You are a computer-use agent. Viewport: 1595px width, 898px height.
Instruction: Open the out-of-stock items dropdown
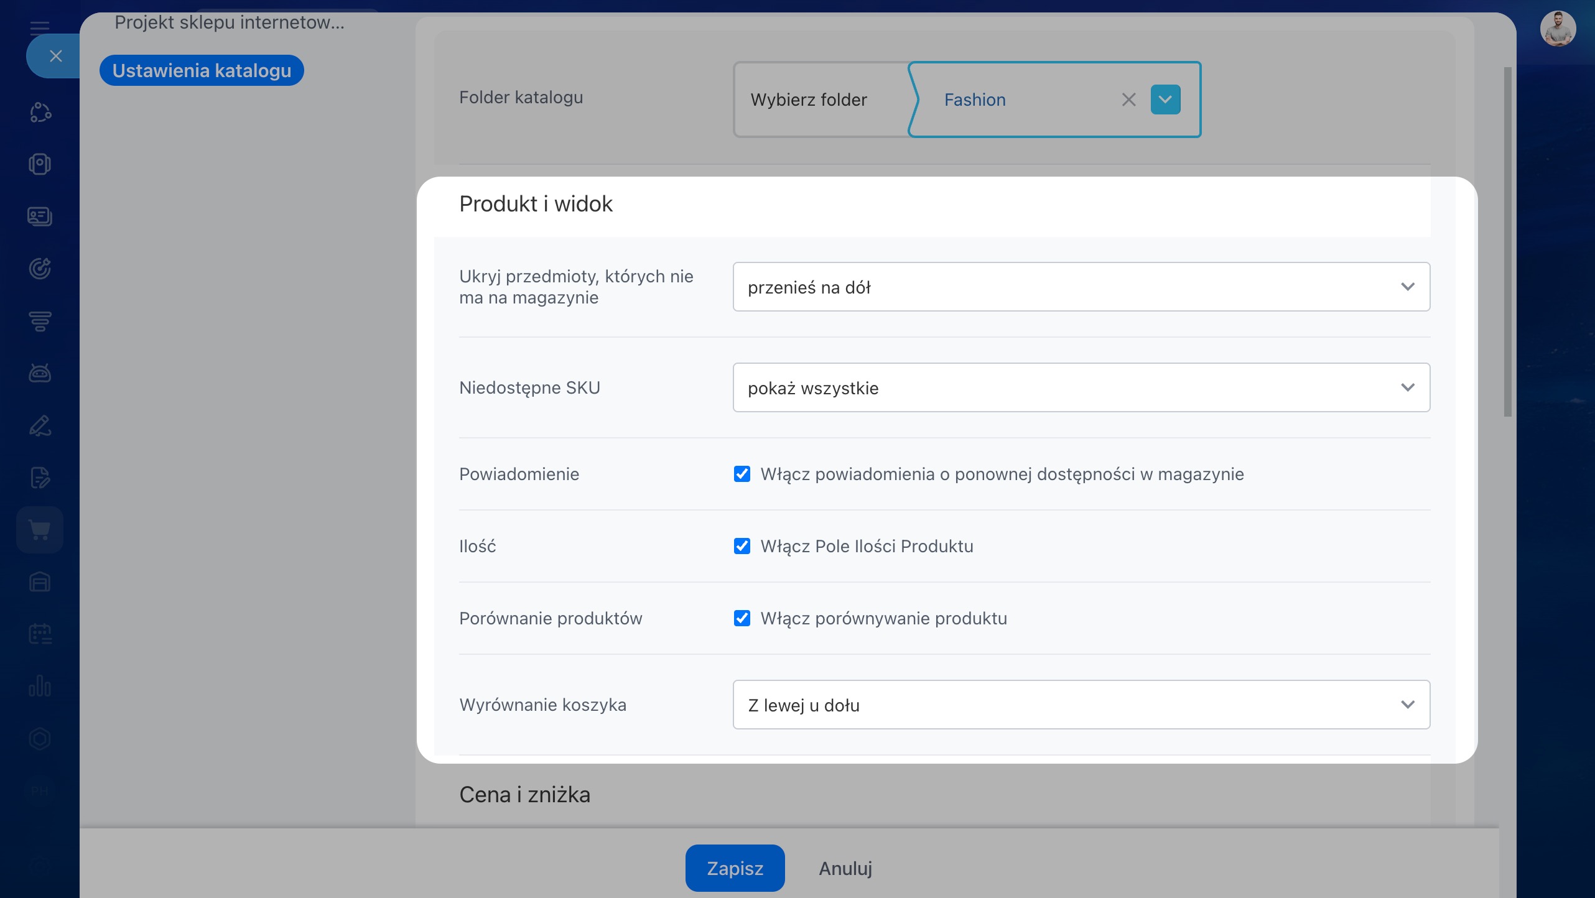coord(1081,287)
